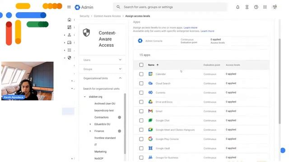Image resolution: width=289 pixels, height=162 pixels.
Task: Open the Google apps grid
Action: (x=265, y=7)
